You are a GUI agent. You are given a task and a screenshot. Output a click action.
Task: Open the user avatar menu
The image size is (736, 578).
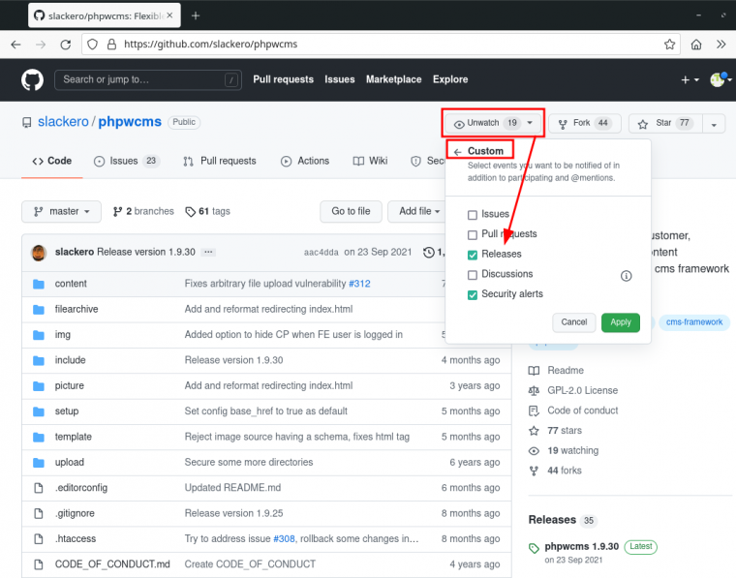[x=721, y=79]
